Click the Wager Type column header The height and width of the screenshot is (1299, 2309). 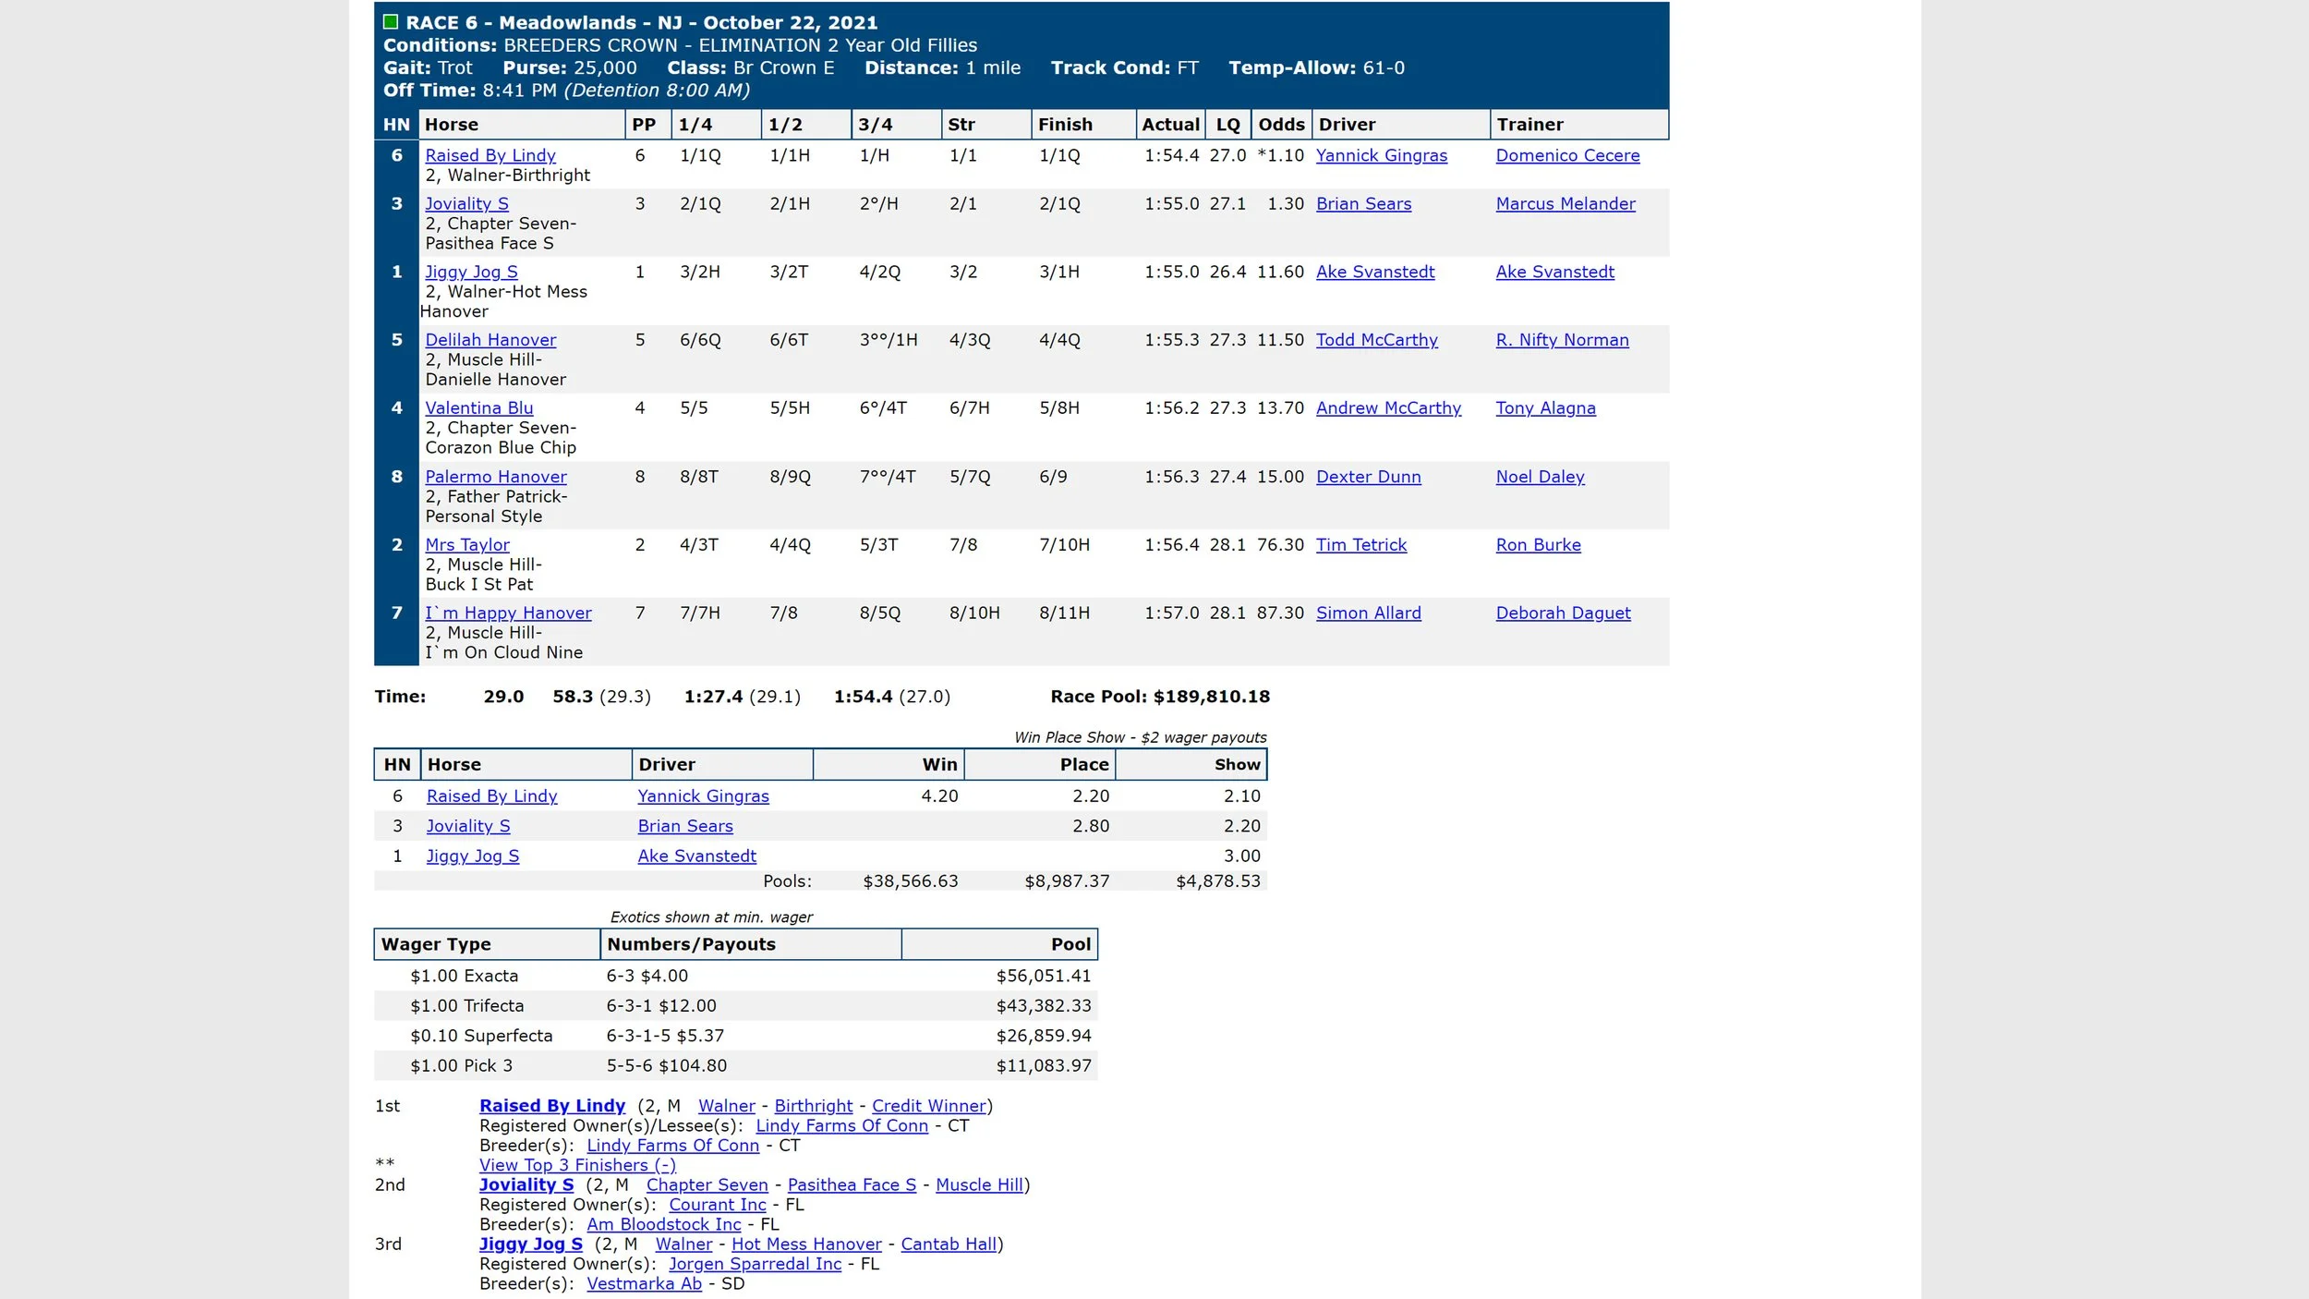(x=488, y=944)
